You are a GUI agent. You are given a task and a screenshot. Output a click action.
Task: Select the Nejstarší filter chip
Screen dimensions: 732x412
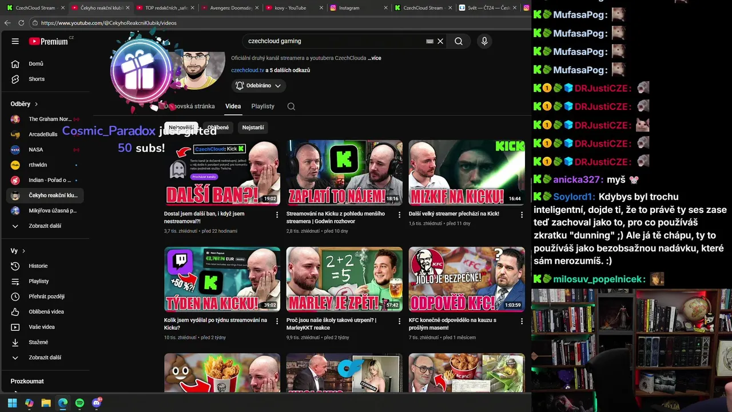[x=253, y=128]
